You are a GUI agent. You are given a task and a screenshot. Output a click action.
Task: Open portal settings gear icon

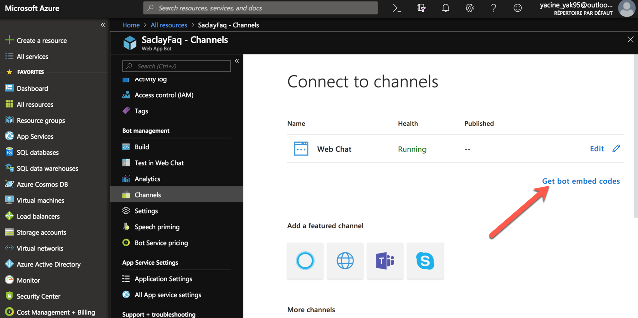pos(469,8)
